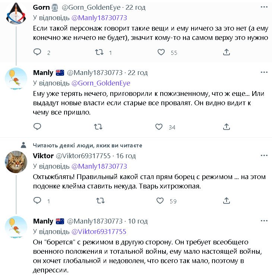Screen dimensions: 272x278
Task: Open the Viktor display name profile
Action: (43, 156)
